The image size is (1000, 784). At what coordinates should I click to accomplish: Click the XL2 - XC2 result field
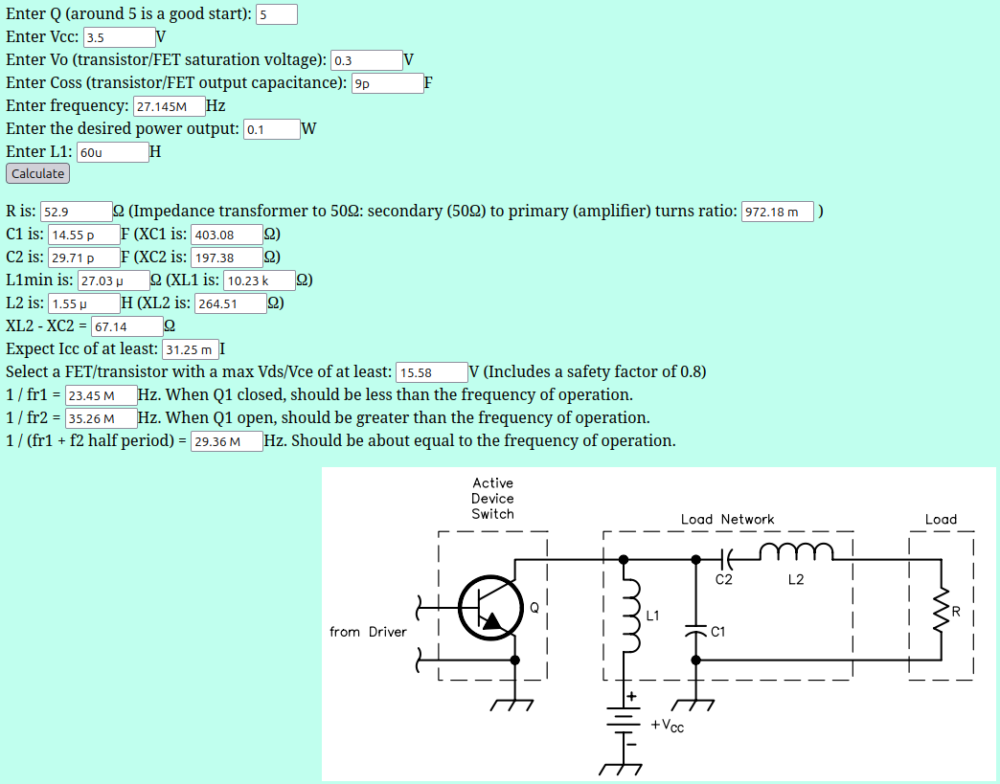[x=126, y=326]
